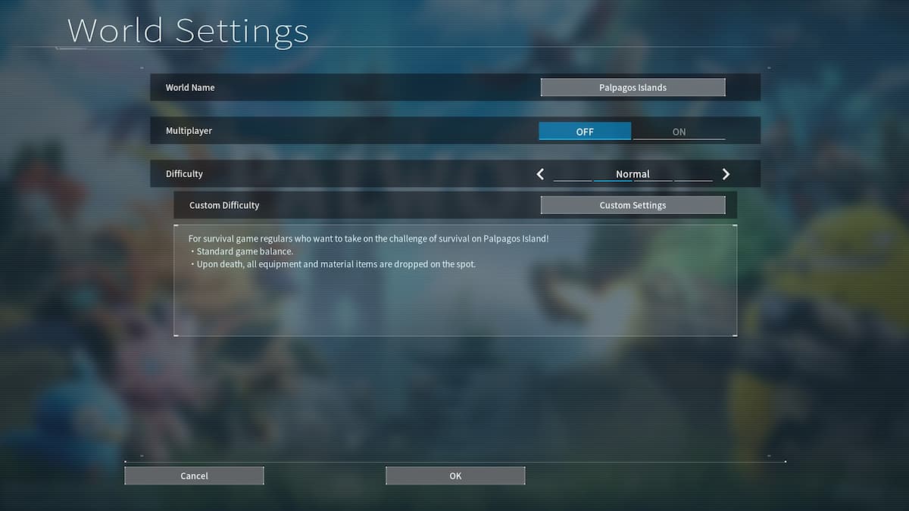Viewport: 909px width, 511px height.
Task: Confirm world settings with OK
Action: coord(454,475)
